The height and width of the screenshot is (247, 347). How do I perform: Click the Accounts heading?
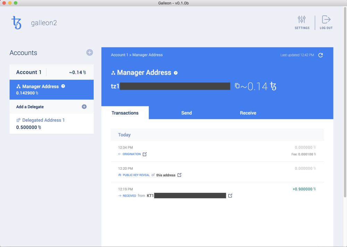[23, 53]
